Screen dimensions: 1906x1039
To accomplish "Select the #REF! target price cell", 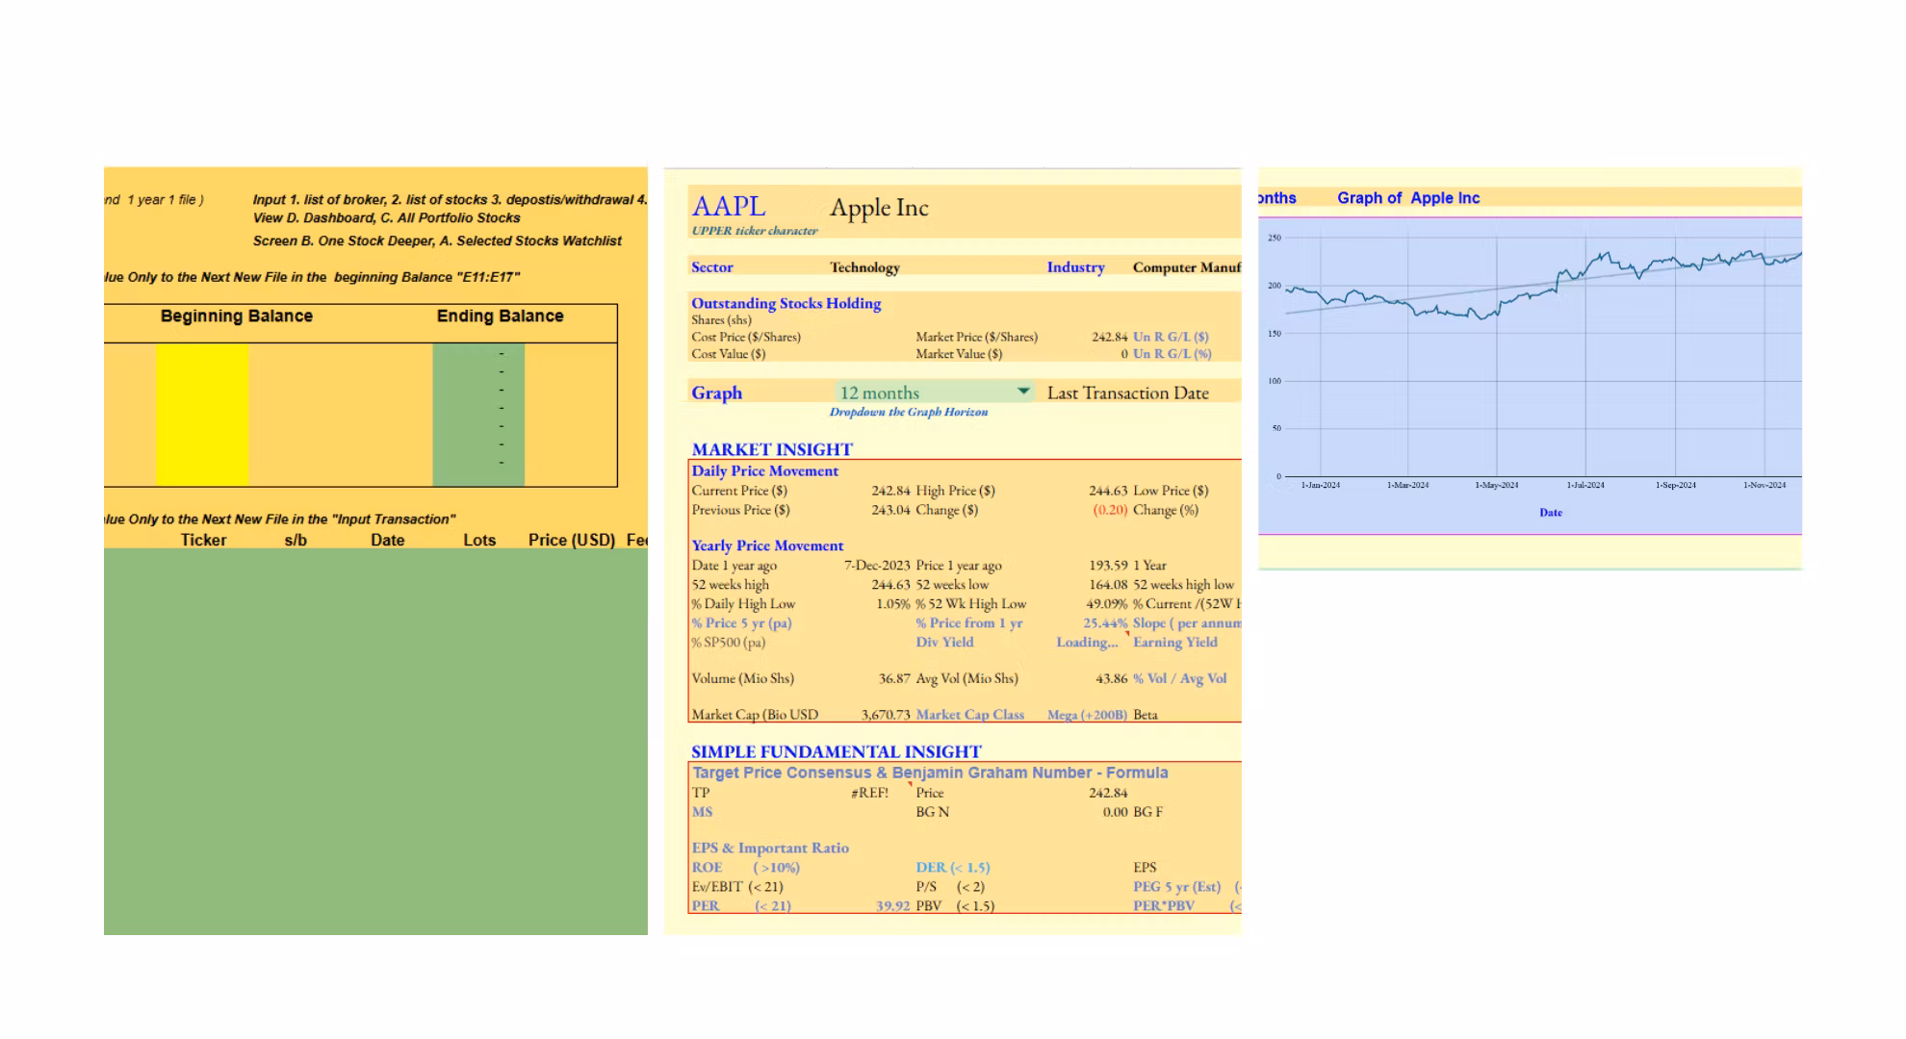I will [x=869, y=793].
